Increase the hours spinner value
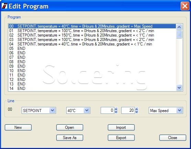 (x=116, y=109)
